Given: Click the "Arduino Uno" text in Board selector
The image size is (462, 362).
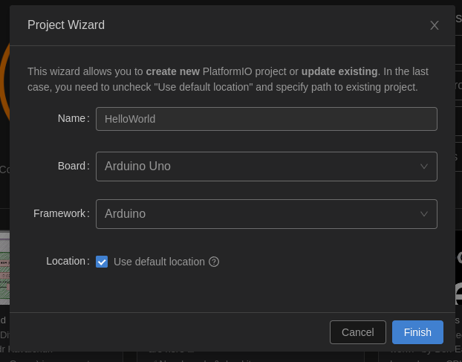Looking at the screenshot, I should (x=137, y=167).
